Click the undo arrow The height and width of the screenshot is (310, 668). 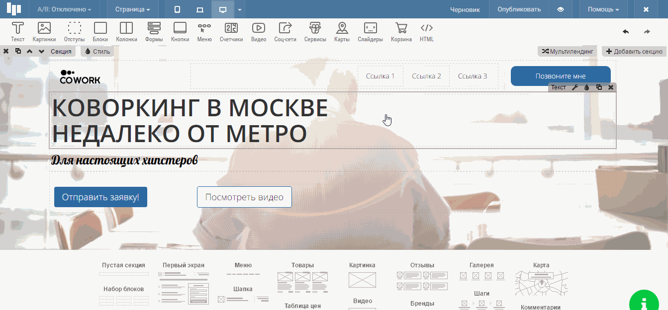click(x=626, y=32)
